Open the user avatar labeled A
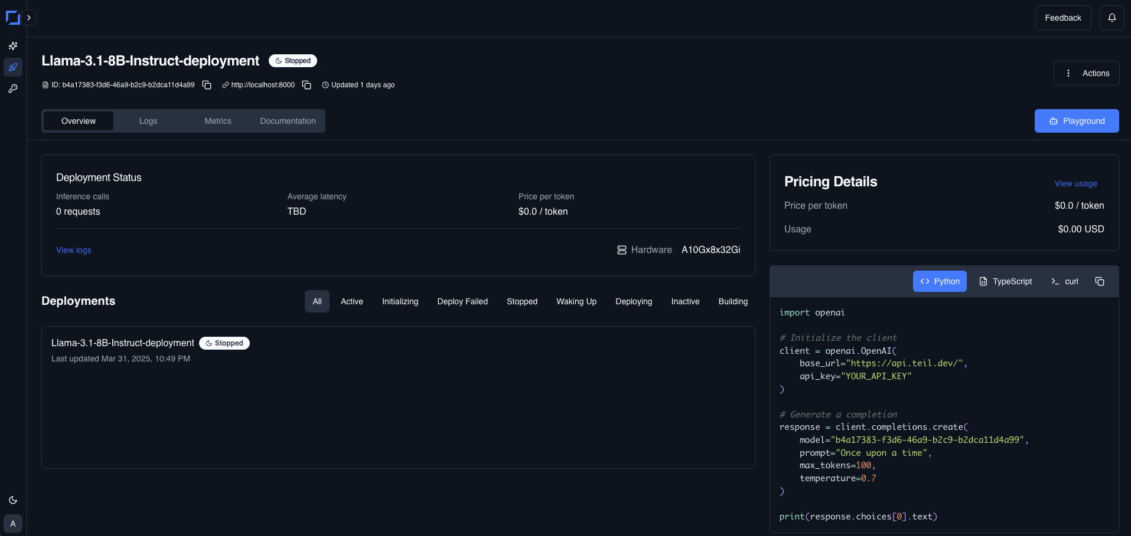1131x536 pixels. pyautogui.click(x=13, y=524)
